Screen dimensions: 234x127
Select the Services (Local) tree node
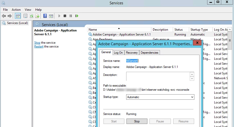click(x=15, y=23)
